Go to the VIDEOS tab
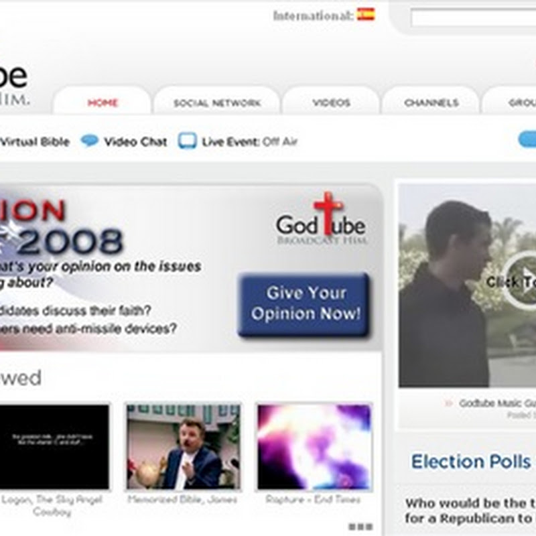536x536 pixels. click(x=331, y=103)
